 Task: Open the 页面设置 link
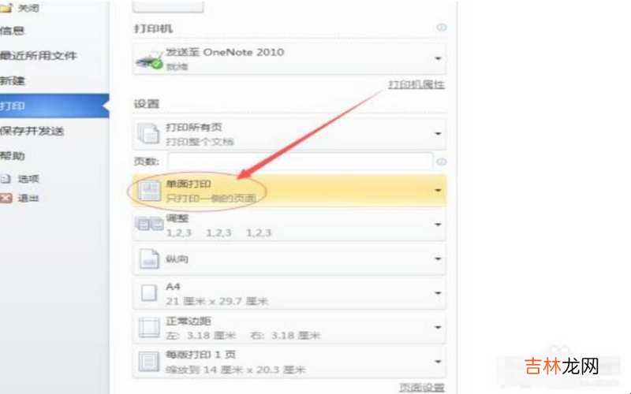pyautogui.click(x=422, y=388)
